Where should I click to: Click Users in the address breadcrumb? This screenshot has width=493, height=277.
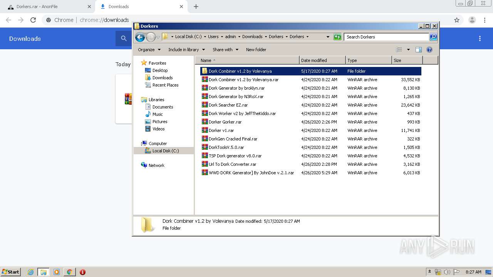(x=213, y=37)
